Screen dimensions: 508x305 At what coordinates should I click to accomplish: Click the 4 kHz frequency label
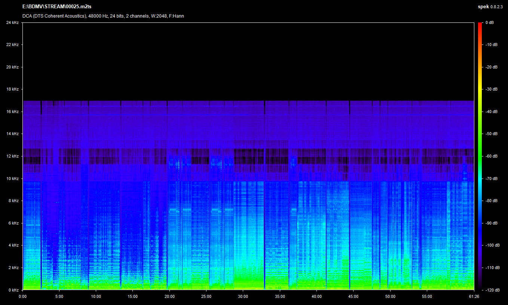pos(13,245)
